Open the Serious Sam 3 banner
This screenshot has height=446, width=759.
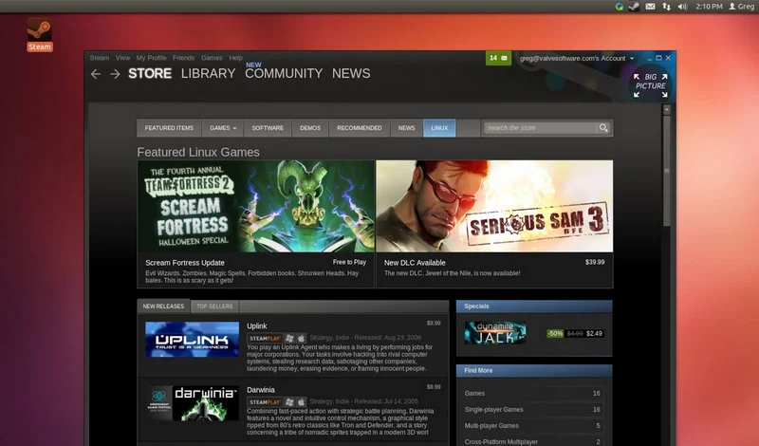coord(494,206)
